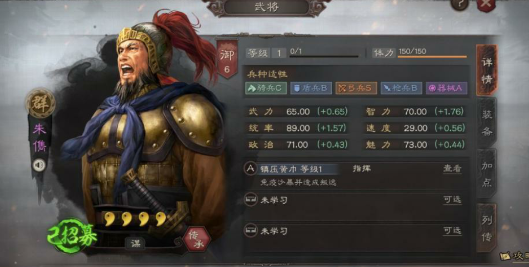Open the 加点 attribute points tab
The width and height of the screenshot is (529, 267).
point(487,174)
